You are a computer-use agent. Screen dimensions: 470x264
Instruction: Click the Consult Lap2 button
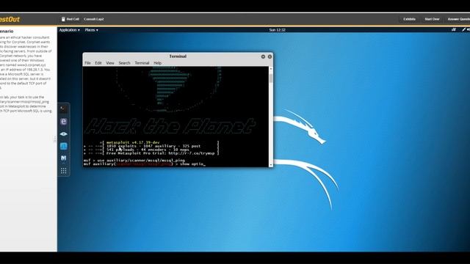pos(93,19)
